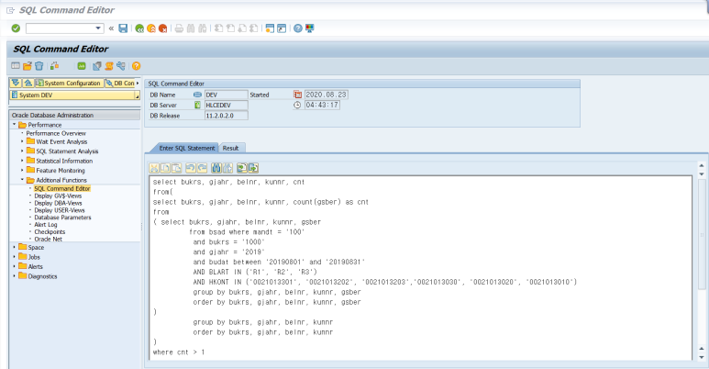This screenshot has height=369, width=709.
Task: Open Alert Log in the tree
Action: pyautogui.click(x=47, y=224)
